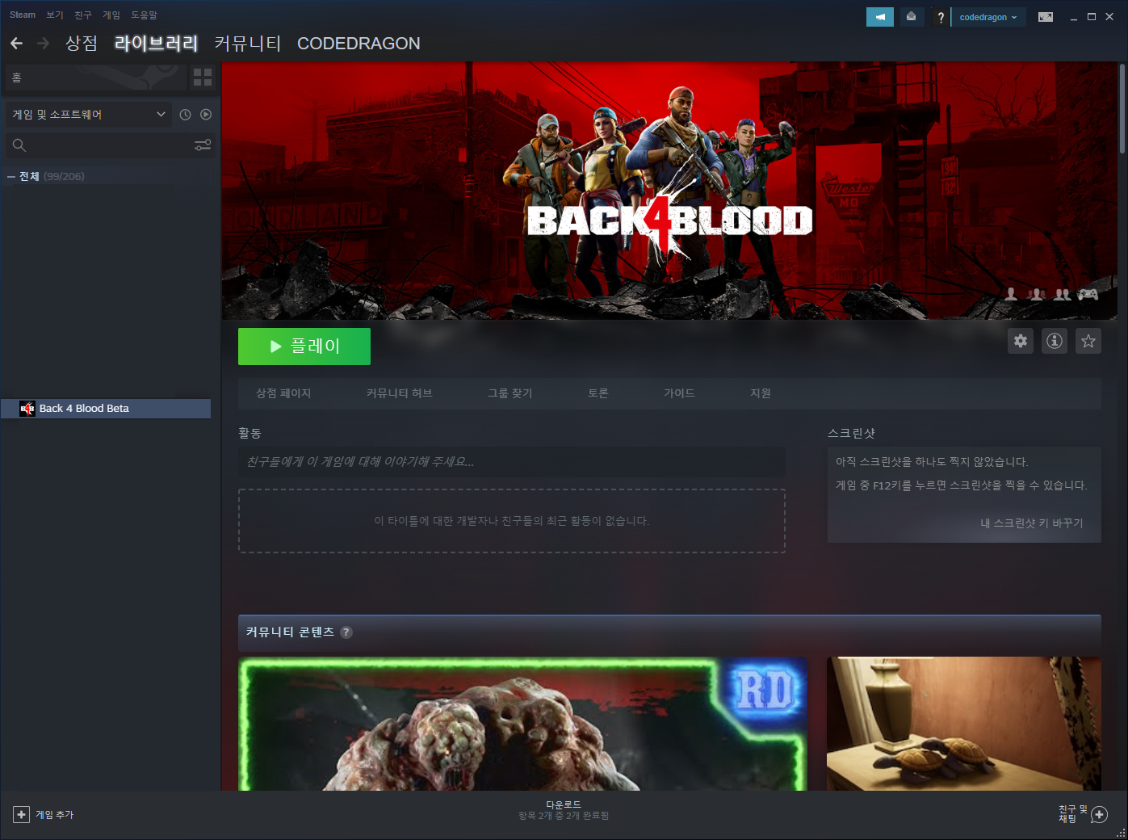The height and width of the screenshot is (840, 1128).
Task: Click Back 4 Blood Beta game icon
Action: (27, 409)
